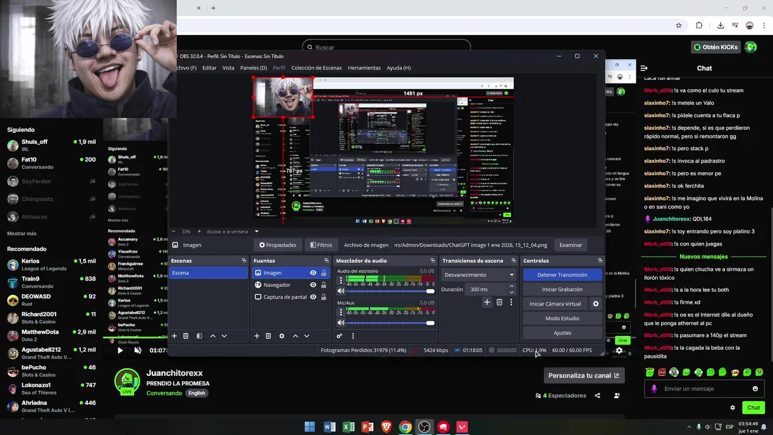Pop out the Fuentes dock panel
The width and height of the screenshot is (773, 435).
[327, 261]
